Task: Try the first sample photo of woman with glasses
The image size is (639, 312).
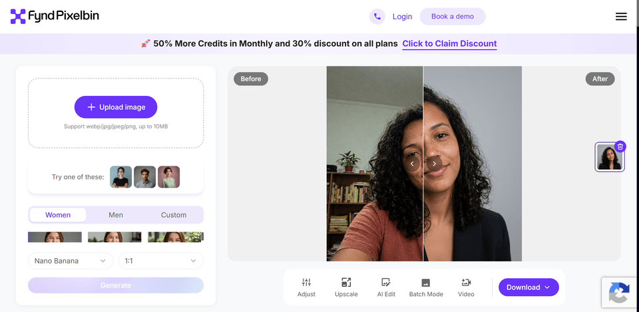Action: [x=120, y=177]
